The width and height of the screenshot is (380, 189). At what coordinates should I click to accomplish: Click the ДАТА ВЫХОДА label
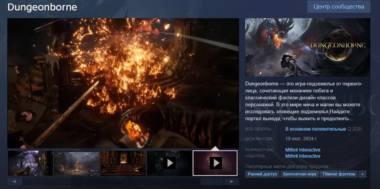pos(259,139)
